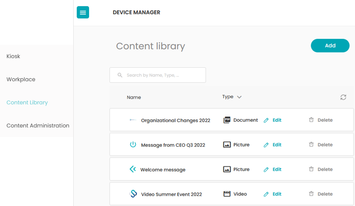Click the 'Video' type label
Viewport: 355px width, 206px height.
tap(240, 194)
